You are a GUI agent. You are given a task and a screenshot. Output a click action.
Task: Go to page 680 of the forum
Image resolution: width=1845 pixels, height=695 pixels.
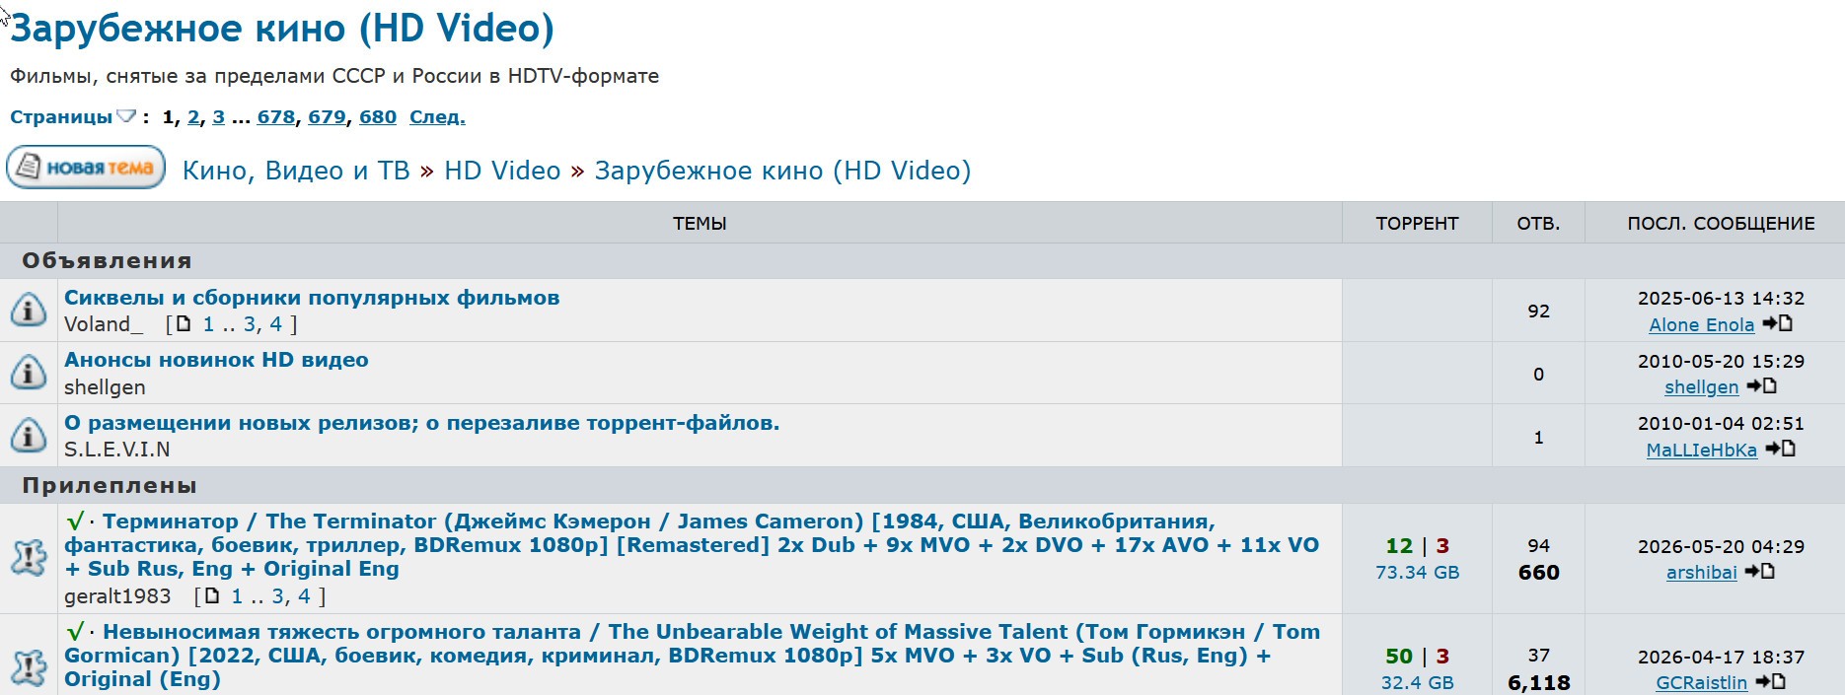tap(378, 117)
